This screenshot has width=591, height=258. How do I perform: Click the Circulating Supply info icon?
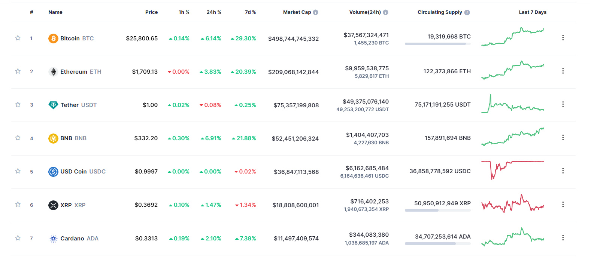(x=467, y=12)
